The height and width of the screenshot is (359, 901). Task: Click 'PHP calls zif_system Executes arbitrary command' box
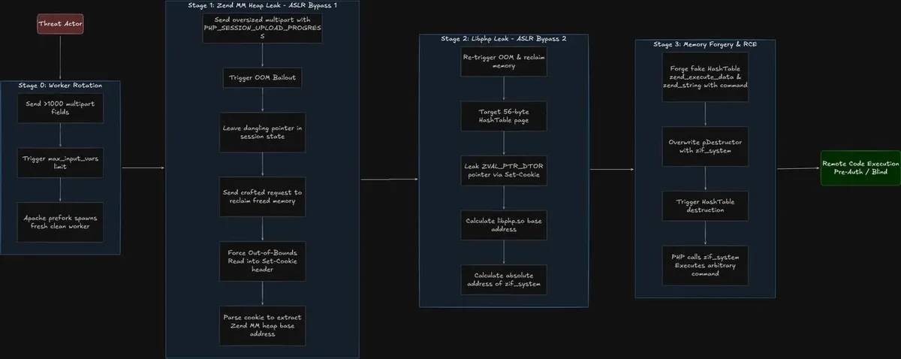tap(705, 265)
